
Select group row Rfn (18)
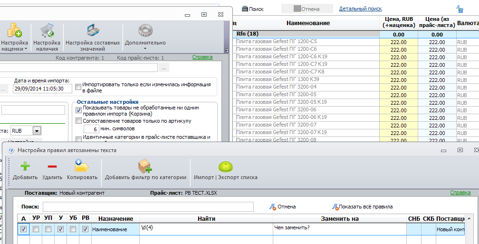coord(308,34)
